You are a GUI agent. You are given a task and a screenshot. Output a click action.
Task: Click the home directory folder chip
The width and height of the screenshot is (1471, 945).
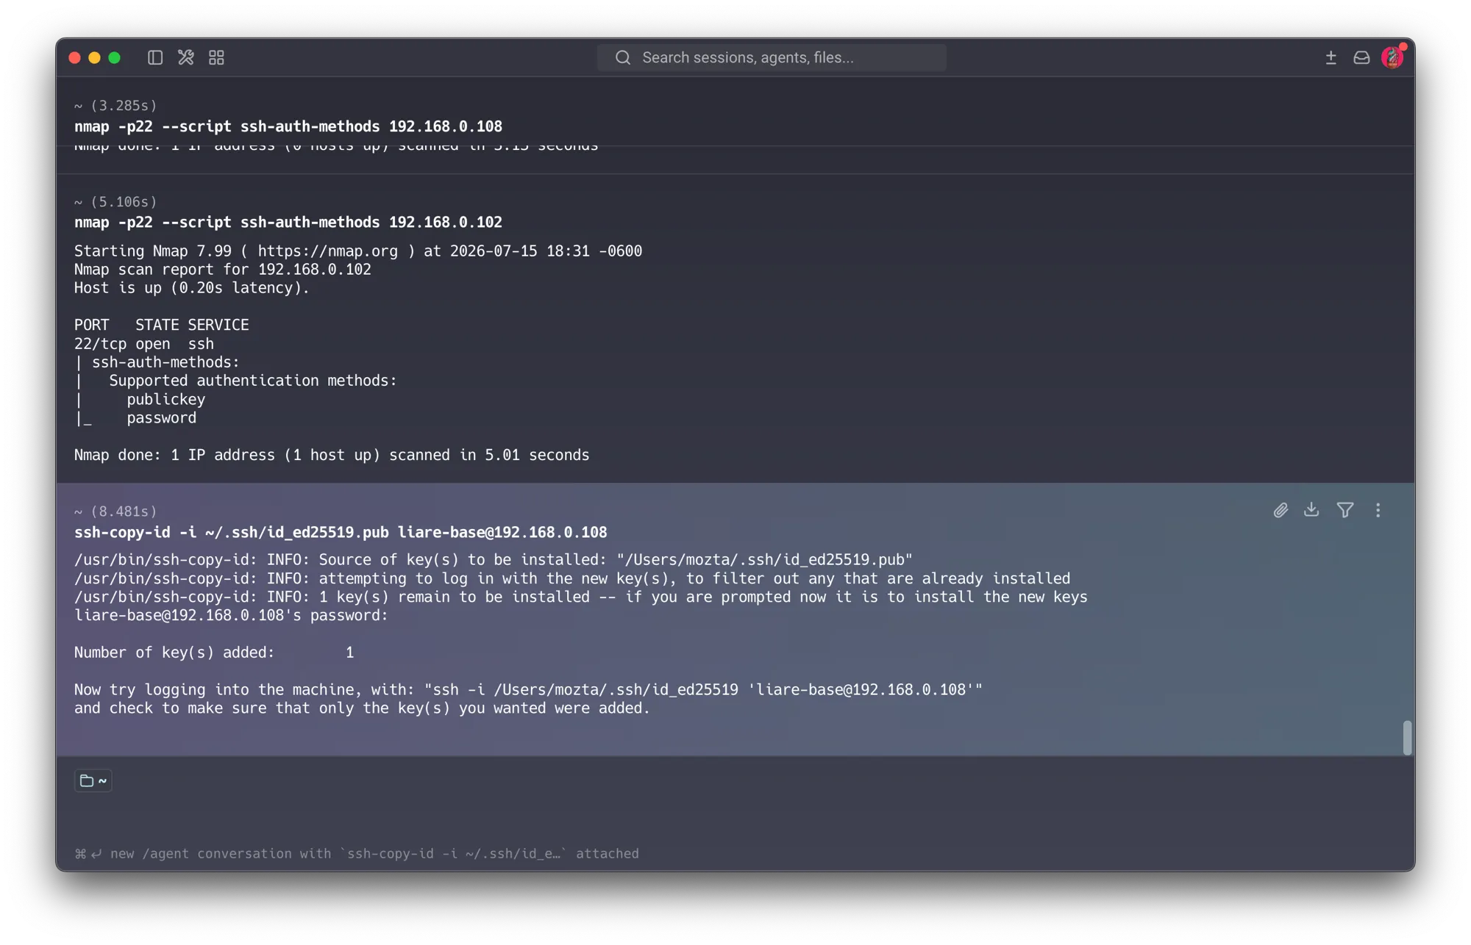point(93,780)
